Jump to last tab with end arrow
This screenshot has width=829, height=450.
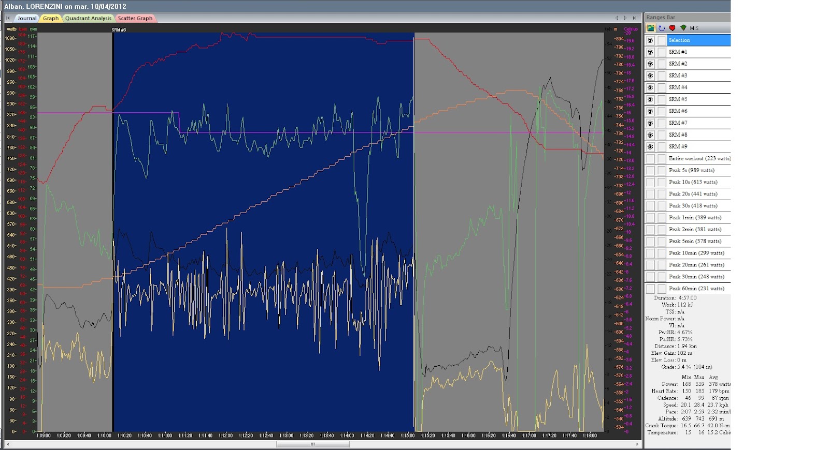pyautogui.click(x=634, y=18)
